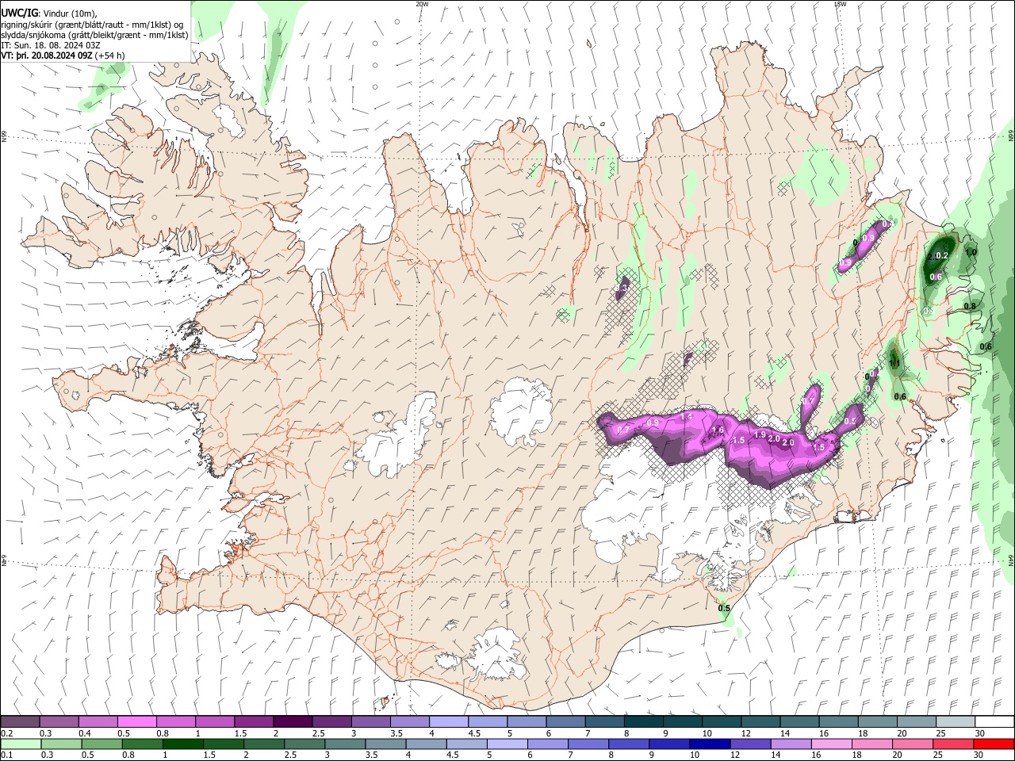Viewport: 1015px width, 761px height.
Task: Select upper-row snow swatch starting at 0.3
Action: click(59, 721)
